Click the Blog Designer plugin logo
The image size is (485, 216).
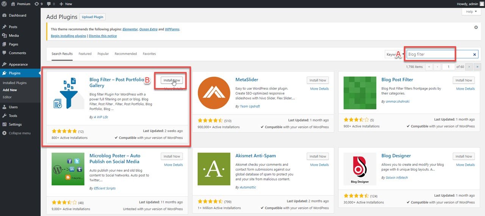(360, 169)
